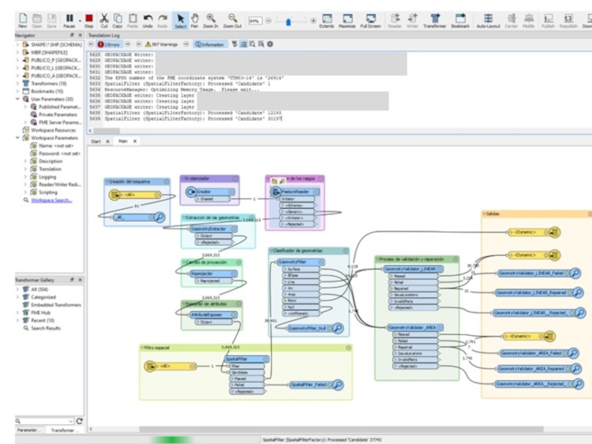Screen dimensions: 592x444
Task: Select the SpatialFilter transformer
Action: pyautogui.click(x=246, y=359)
